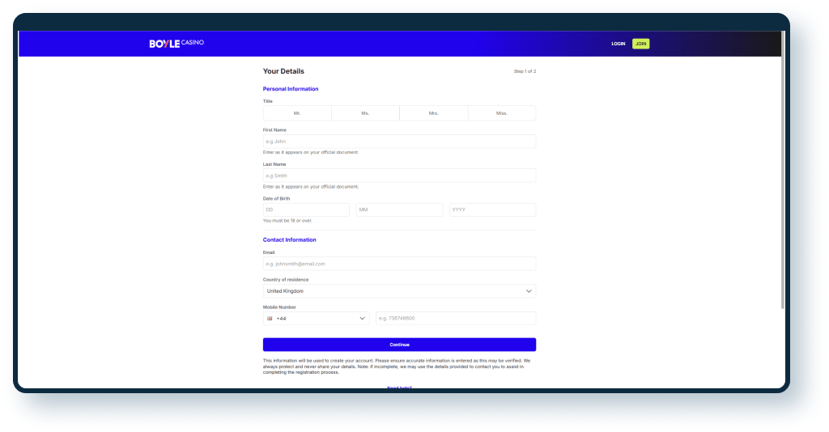Click into the Last Name field

(x=399, y=176)
